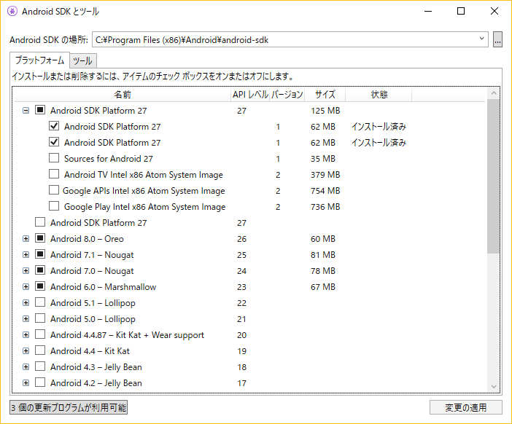
Task: Click the 81 MB size value
Action: (x=323, y=255)
